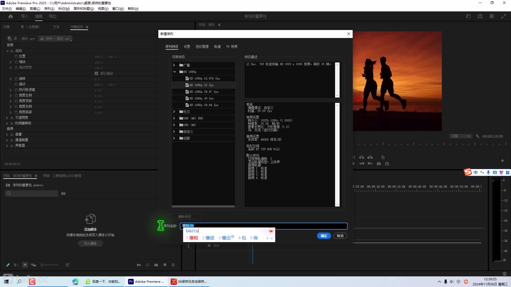Click the share export icon beside camera

(x=387, y=164)
